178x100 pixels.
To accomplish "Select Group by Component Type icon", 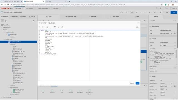I will tap(3, 21).
